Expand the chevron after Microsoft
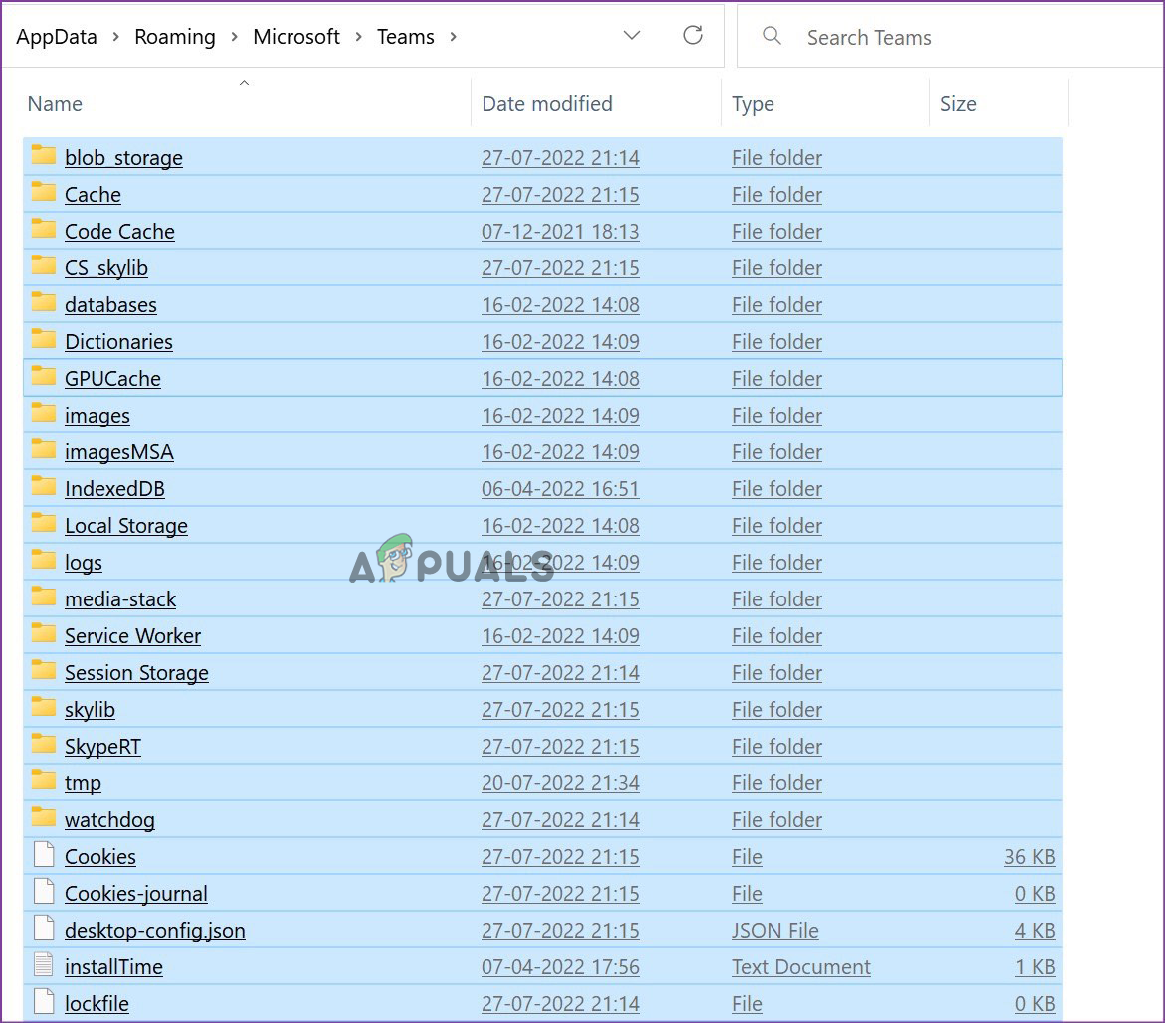This screenshot has width=1165, height=1023. tap(358, 37)
